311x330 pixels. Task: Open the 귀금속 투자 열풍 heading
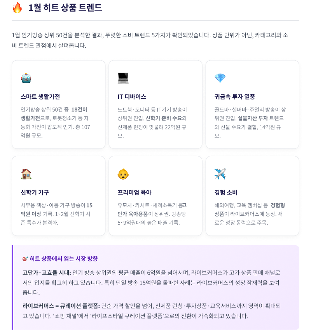[235, 97]
